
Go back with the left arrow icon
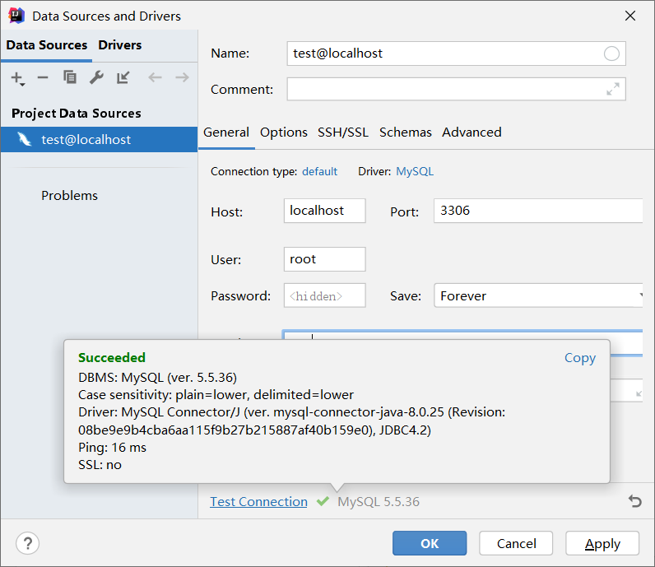155,77
